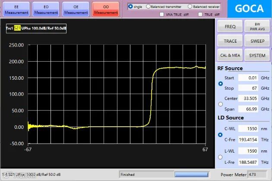
Task: Edit the Span frequency field 66.99
Action: (248, 109)
